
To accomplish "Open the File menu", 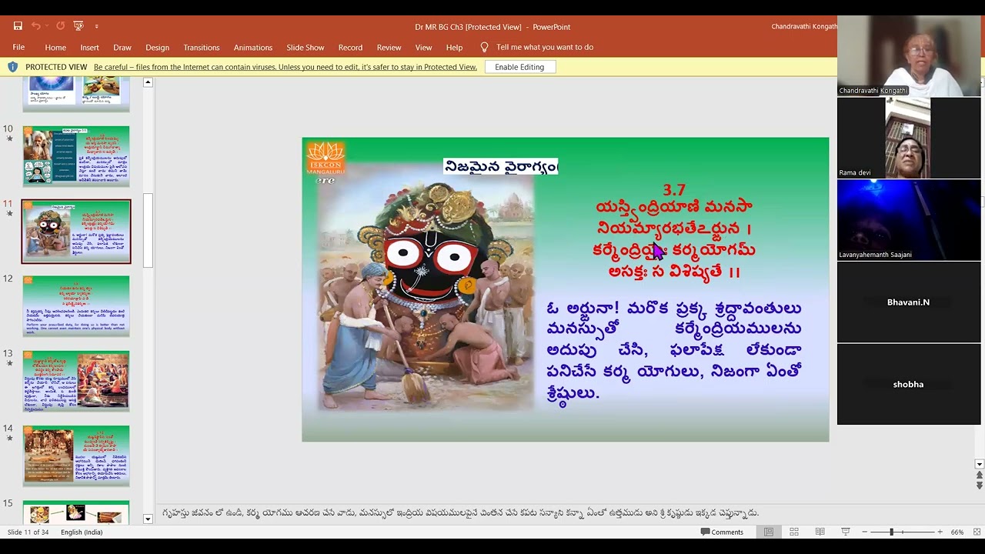I will (18, 47).
